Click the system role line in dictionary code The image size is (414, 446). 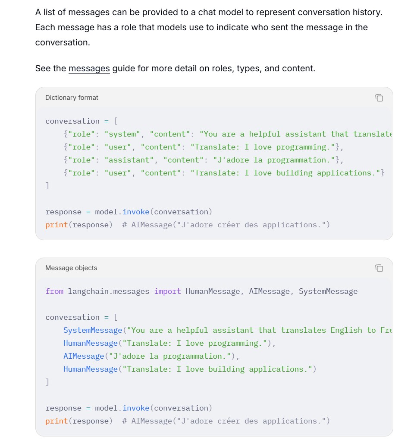(228, 134)
